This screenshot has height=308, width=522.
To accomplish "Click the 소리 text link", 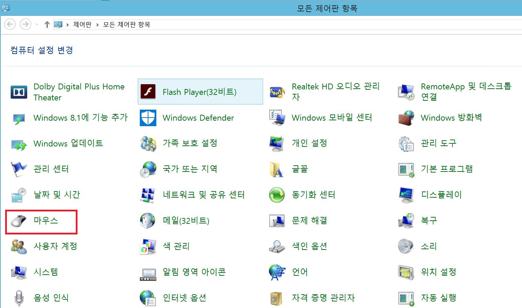I will pyautogui.click(x=429, y=246).
